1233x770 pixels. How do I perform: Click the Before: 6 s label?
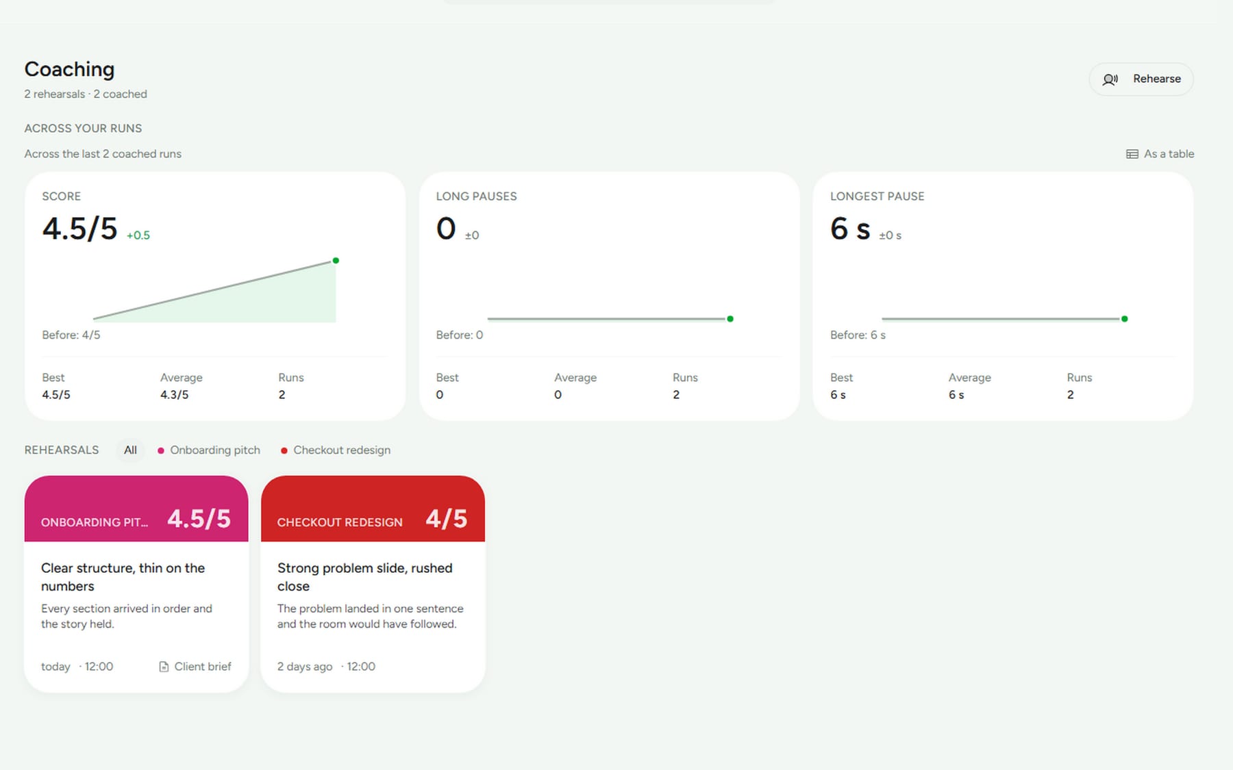[x=858, y=335]
